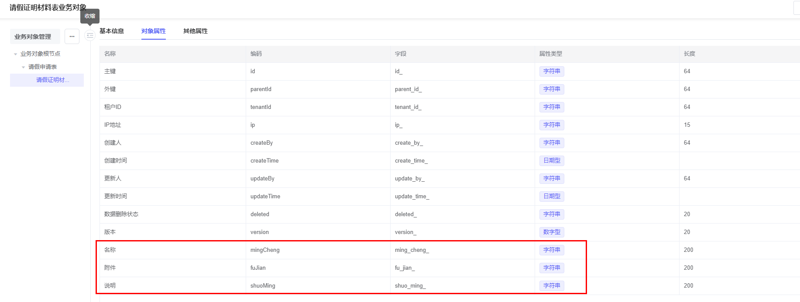Screen dimensions: 800x302
Task: Click the 名称 column header
Action: (110, 54)
